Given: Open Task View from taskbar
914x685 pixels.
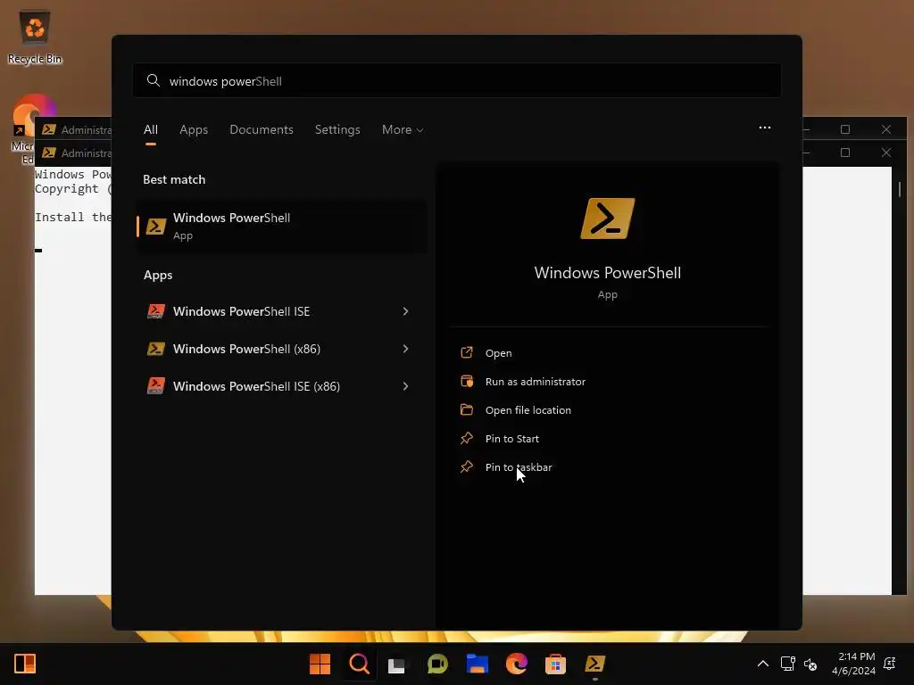Looking at the screenshot, I should (397, 664).
